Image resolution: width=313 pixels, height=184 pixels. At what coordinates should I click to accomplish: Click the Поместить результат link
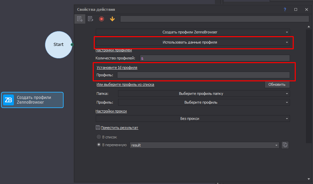pos(119,128)
